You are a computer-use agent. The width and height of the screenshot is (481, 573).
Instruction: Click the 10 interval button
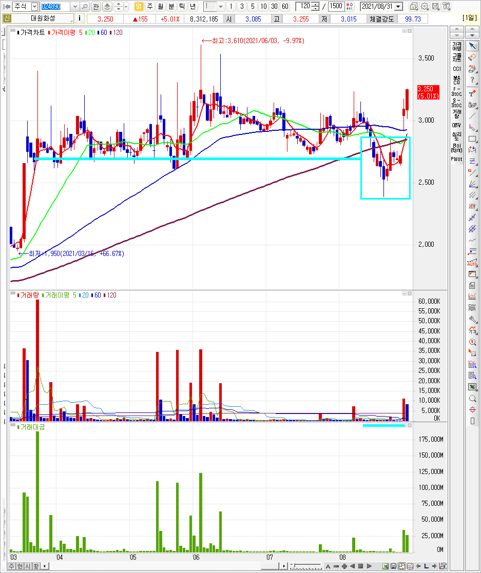[x=263, y=6]
